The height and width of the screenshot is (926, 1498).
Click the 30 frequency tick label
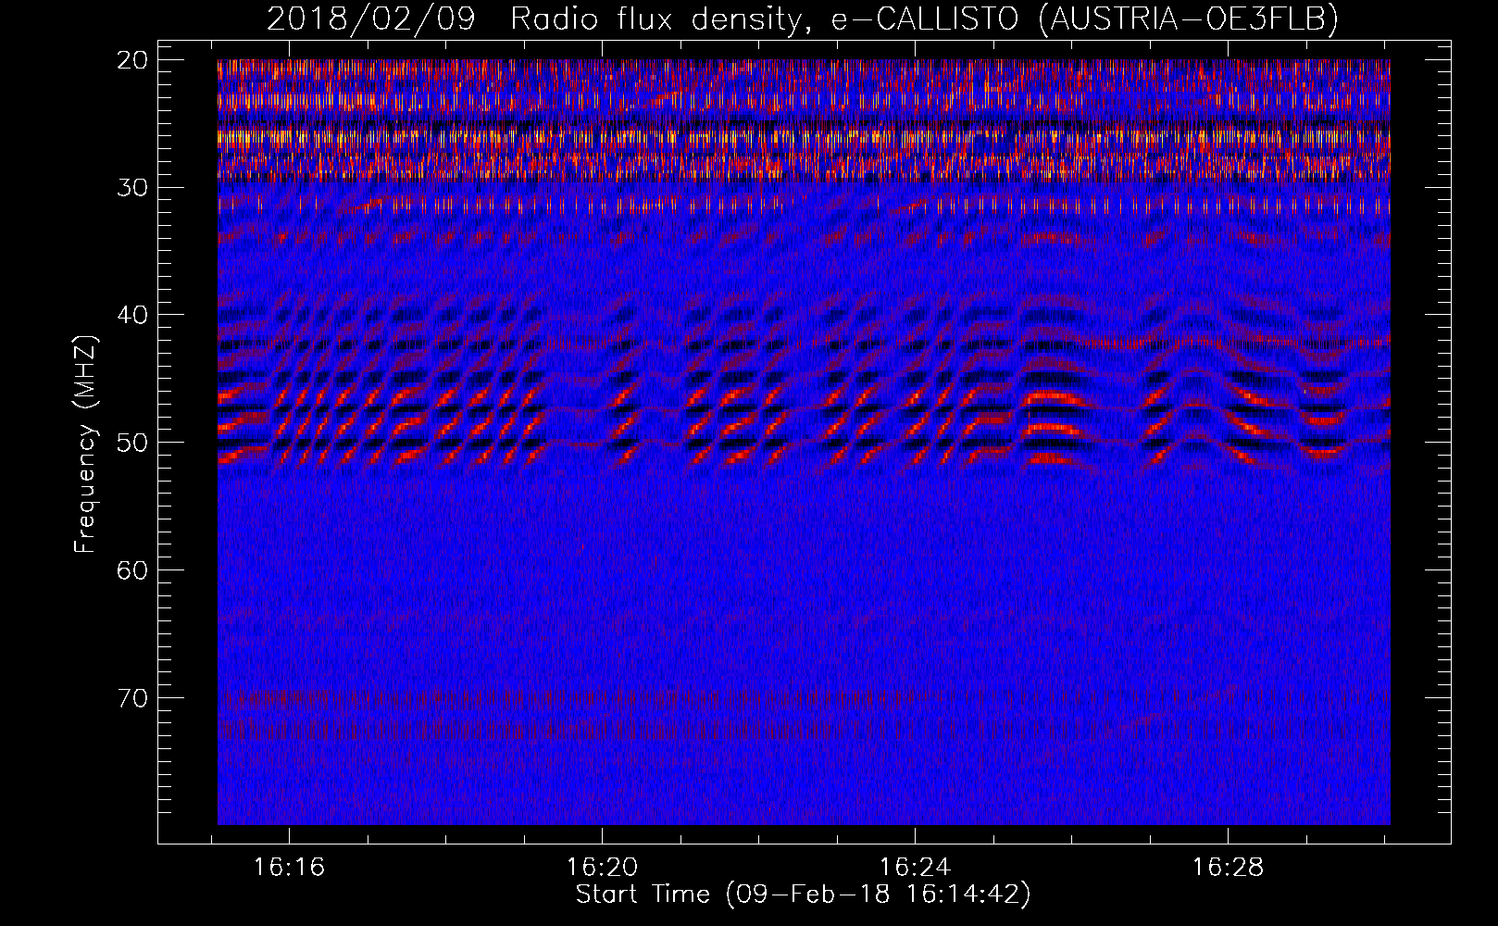tap(133, 187)
